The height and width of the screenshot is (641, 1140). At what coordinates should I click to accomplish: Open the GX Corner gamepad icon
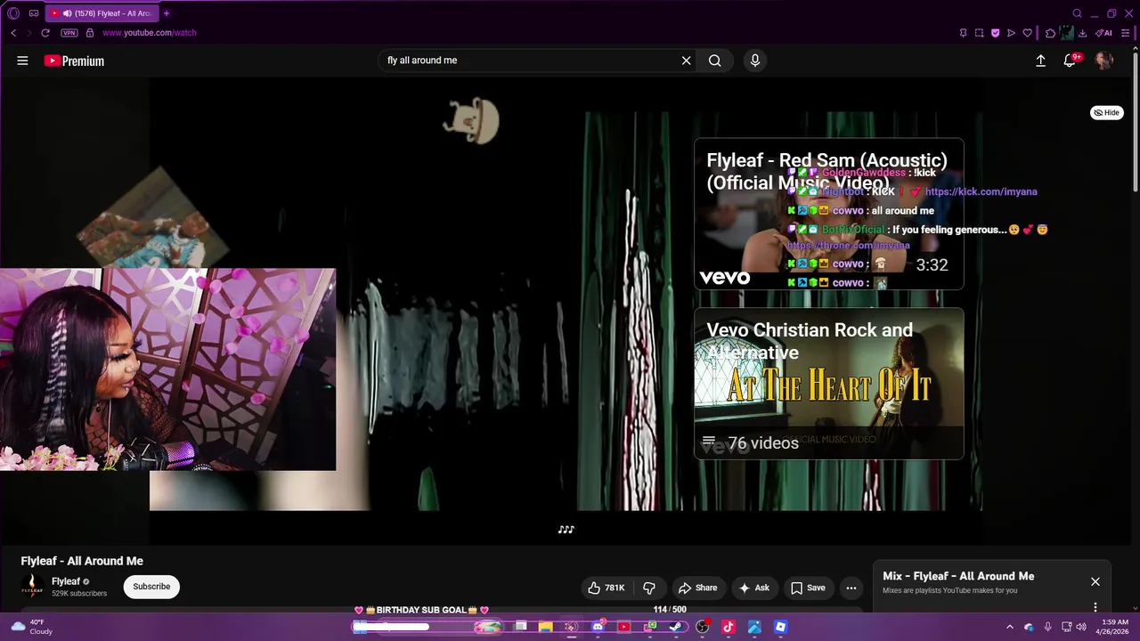34,13
